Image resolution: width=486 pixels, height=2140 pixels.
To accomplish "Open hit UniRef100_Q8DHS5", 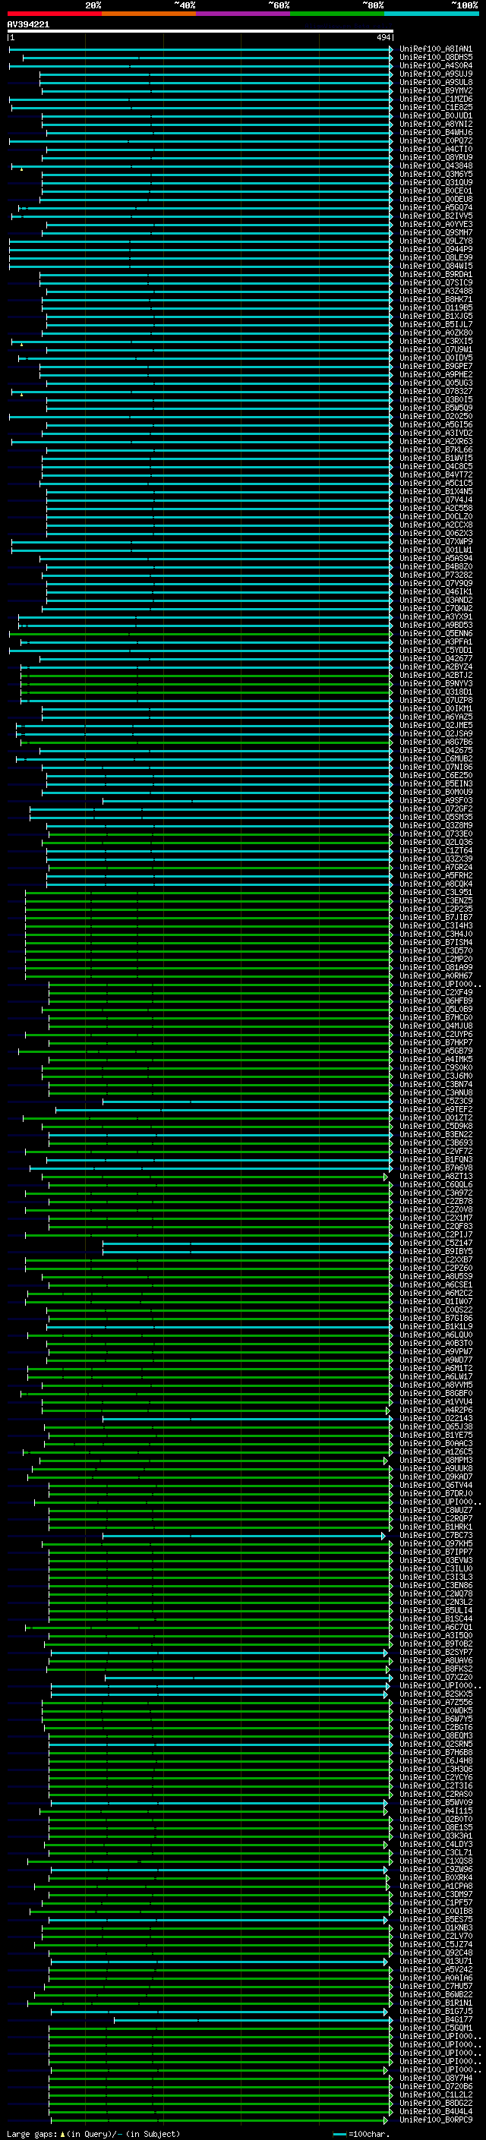I will click(x=435, y=58).
